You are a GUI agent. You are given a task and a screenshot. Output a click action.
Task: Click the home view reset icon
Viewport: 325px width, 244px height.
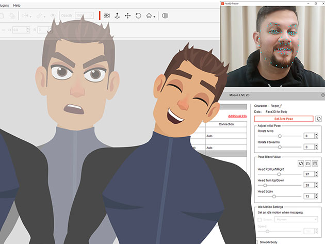point(149,15)
